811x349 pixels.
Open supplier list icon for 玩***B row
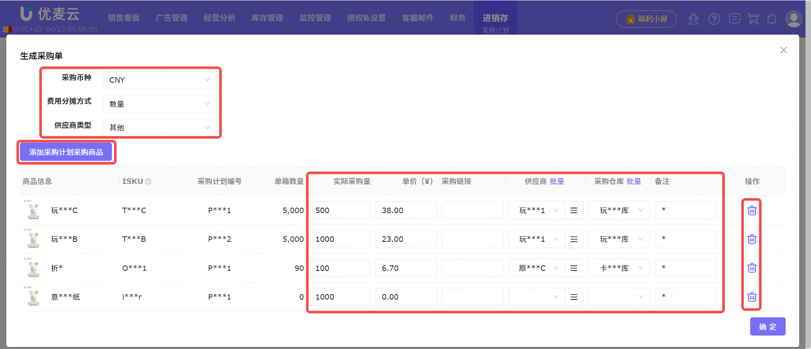574,239
